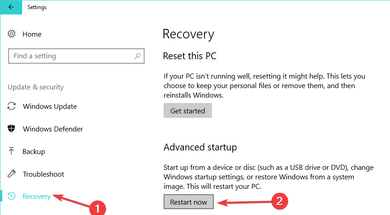Open the Windows Update section
The width and height of the screenshot is (390, 215).
pyautogui.click(x=50, y=107)
